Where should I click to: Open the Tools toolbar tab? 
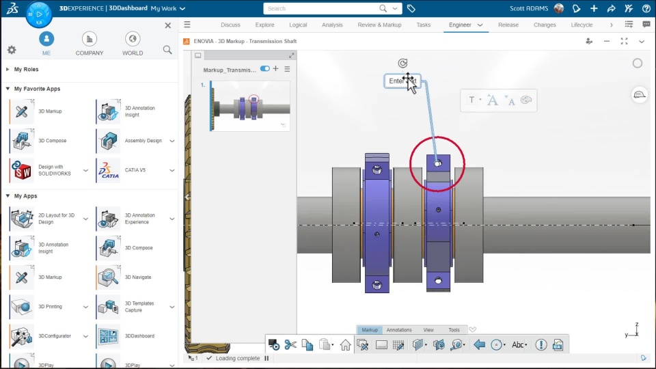[454, 329]
